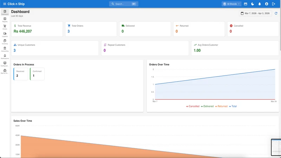Click the Rs 446,207 revenue value
281x158 pixels.
coord(23,31)
